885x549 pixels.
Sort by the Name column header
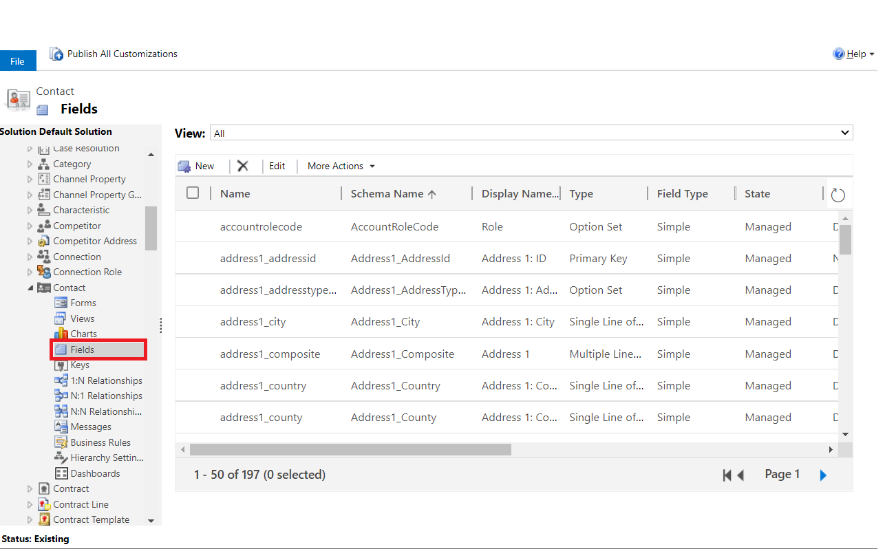click(235, 194)
